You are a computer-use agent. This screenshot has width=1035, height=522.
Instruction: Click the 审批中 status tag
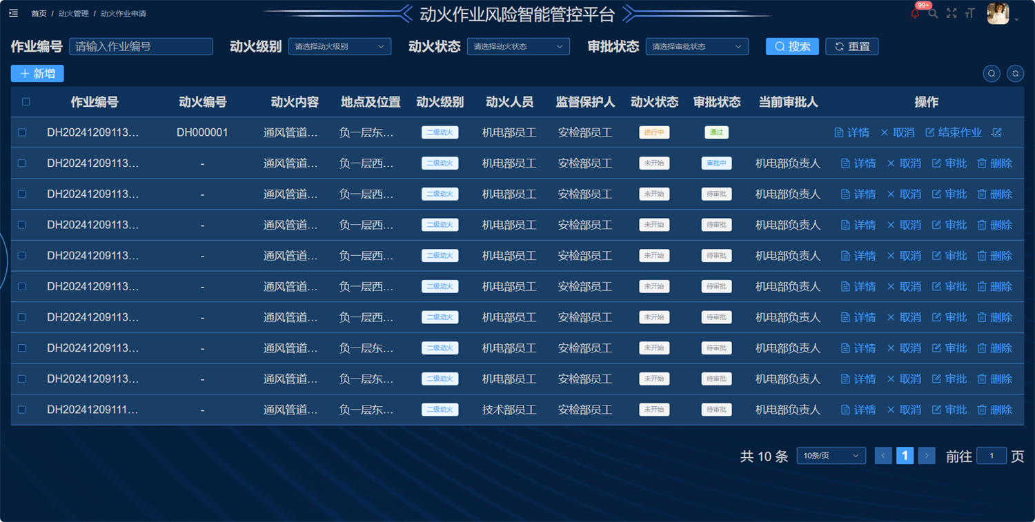[716, 163]
